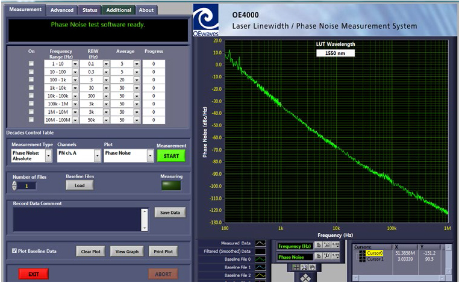Select the graph zoom magnifier tool
The width and height of the screenshot is (459, 283).
pyautogui.click(x=304, y=267)
